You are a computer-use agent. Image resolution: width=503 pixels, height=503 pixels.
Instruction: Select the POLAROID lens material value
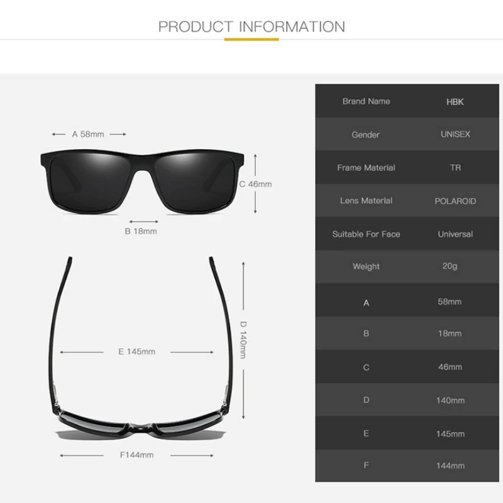click(455, 201)
